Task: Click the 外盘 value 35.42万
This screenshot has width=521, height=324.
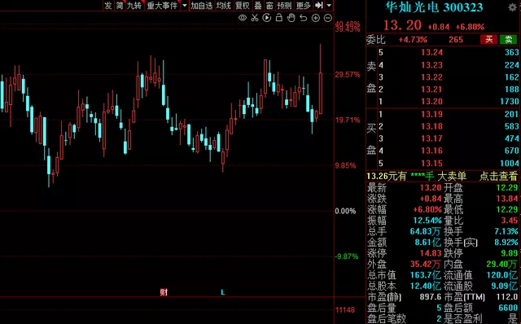Action: 425,265
